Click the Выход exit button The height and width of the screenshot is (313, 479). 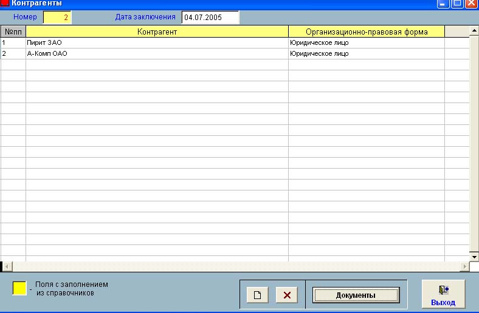coord(443,294)
